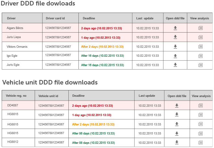Download ddd file for Viktors Ormanis

pos(175,46)
